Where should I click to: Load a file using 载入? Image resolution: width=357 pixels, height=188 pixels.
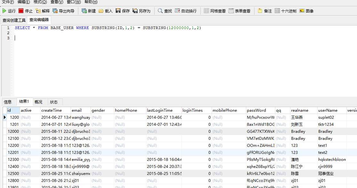point(106,11)
